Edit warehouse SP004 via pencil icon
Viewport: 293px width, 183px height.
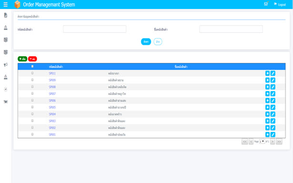(x=273, y=114)
